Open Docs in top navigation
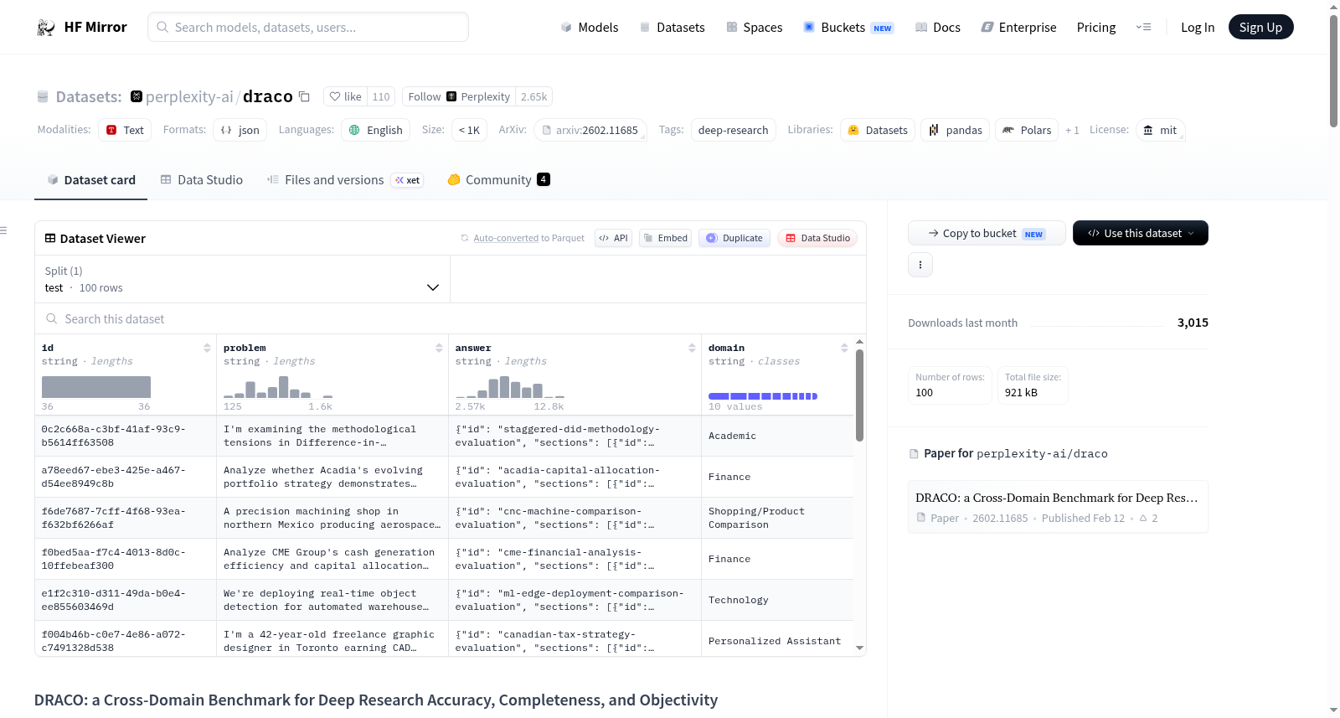The height and width of the screenshot is (718, 1340). tap(938, 28)
